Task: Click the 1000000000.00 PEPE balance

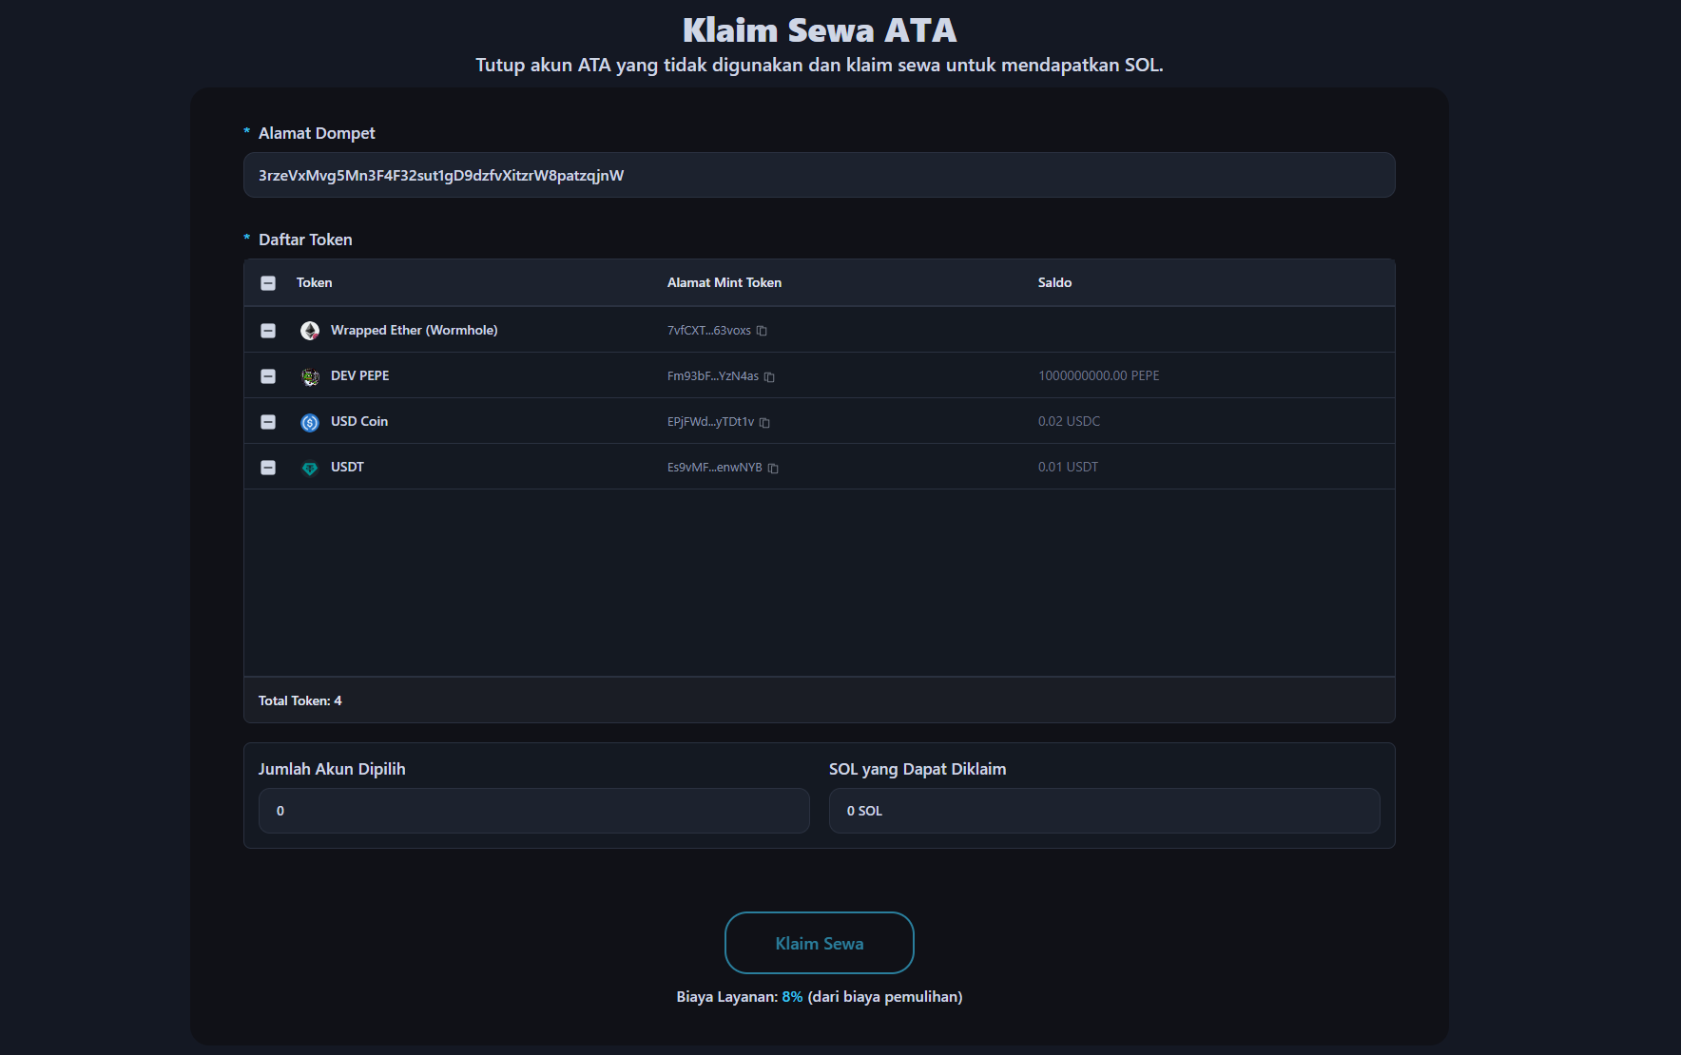Action: [x=1098, y=375]
